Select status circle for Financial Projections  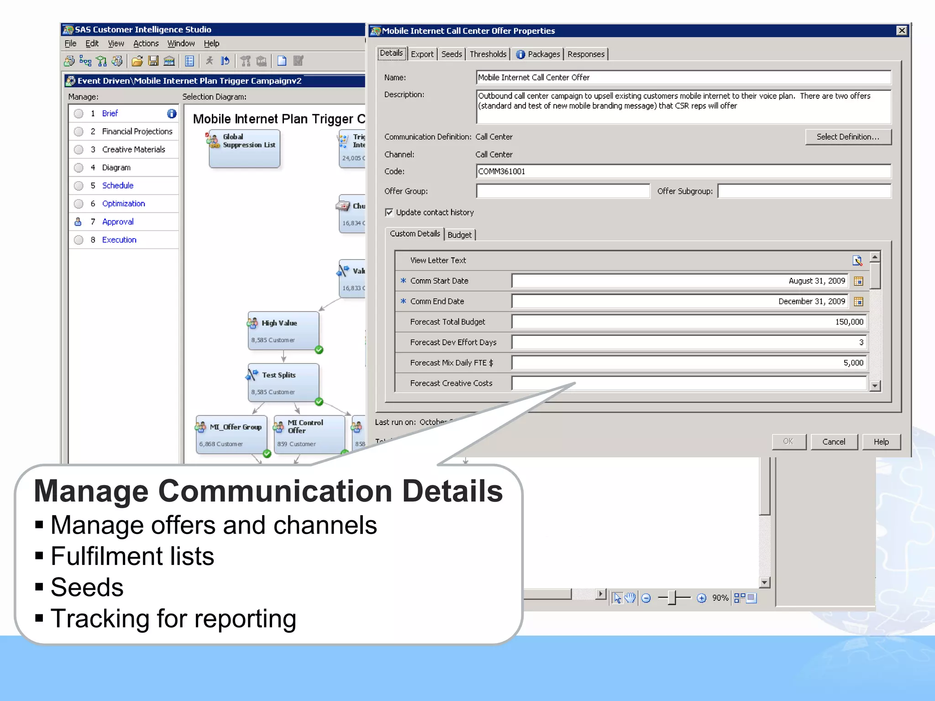pos(79,132)
